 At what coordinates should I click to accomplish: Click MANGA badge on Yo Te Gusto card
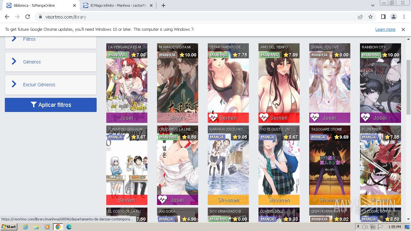pos(267,137)
